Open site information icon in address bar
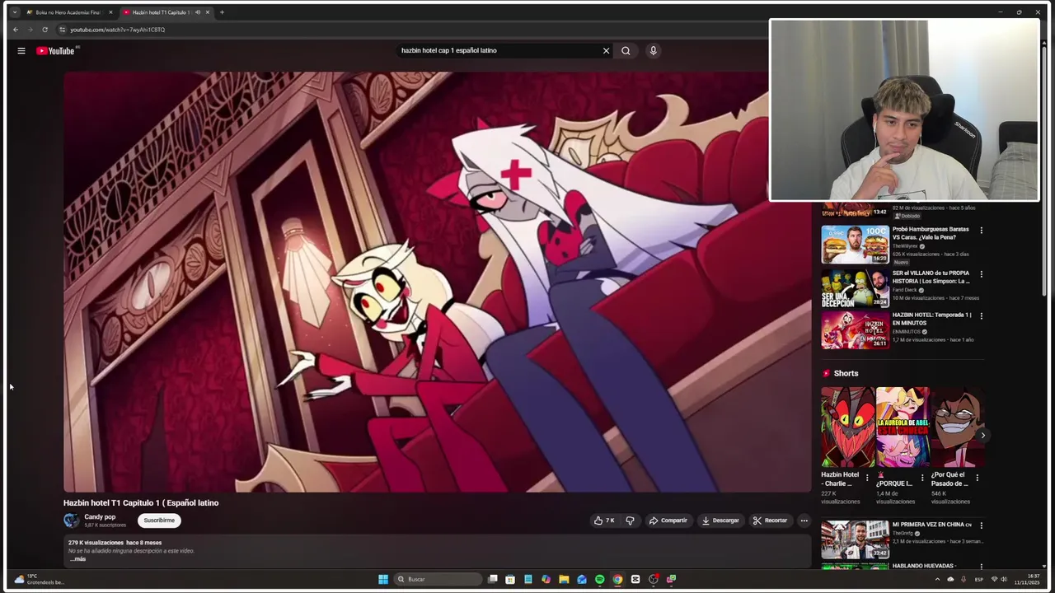This screenshot has width=1055, height=593. (62, 30)
